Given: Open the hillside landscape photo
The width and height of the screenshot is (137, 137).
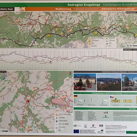Looking at the screenshot, I should [x=109, y=82].
